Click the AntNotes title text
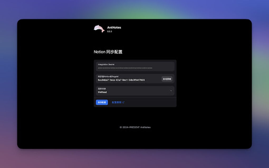 tap(114, 27)
